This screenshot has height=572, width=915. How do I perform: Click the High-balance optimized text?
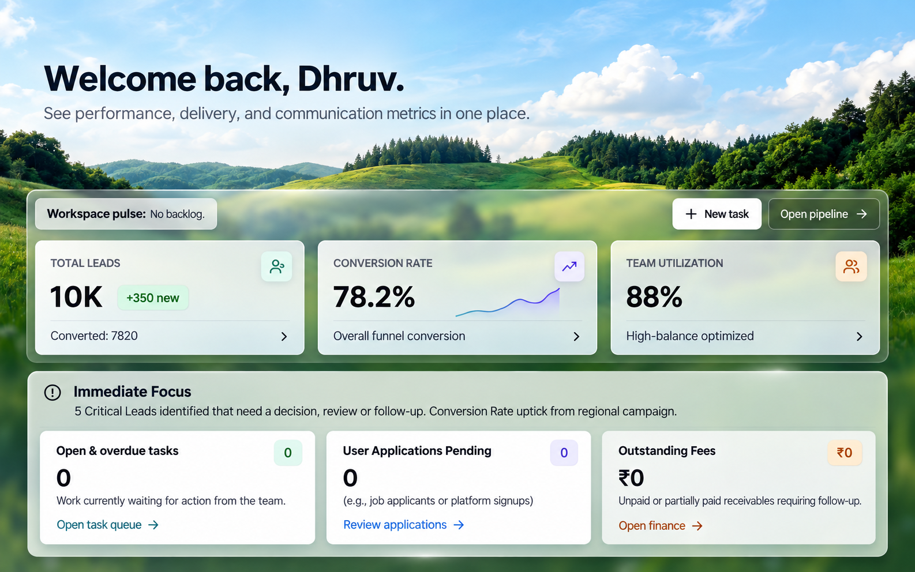coord(690,336)
